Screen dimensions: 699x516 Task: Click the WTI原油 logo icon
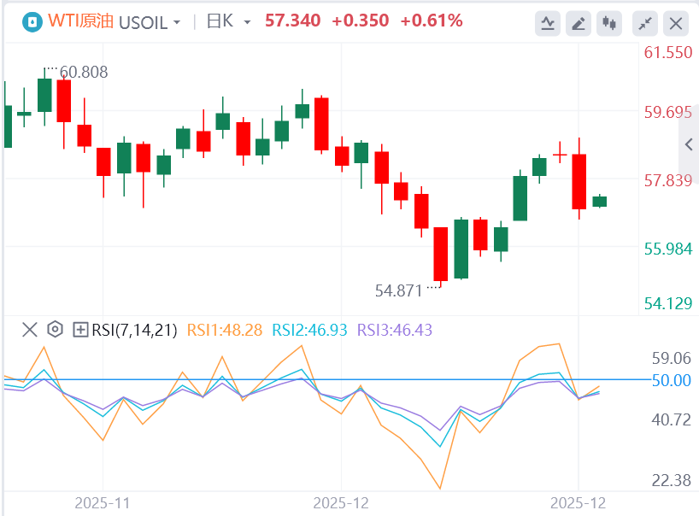point(32,21)
